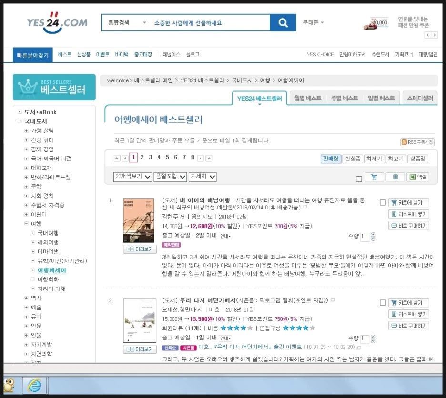Click 리스트에 넣기 for 내 아이의 배낭여행
The width and height of the screenshot is (446, 398).
point(409,214)
